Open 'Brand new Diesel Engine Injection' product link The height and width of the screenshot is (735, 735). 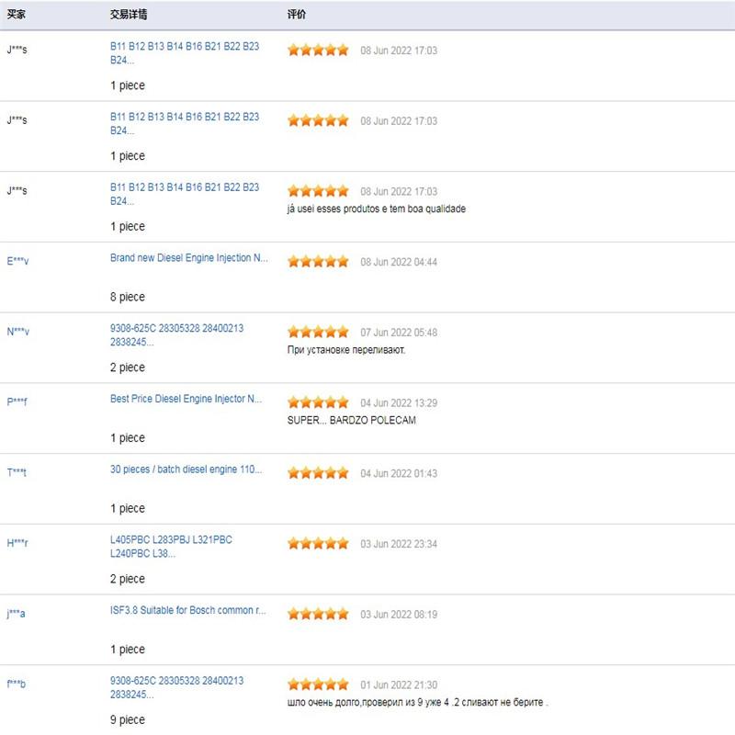[189, 258]
